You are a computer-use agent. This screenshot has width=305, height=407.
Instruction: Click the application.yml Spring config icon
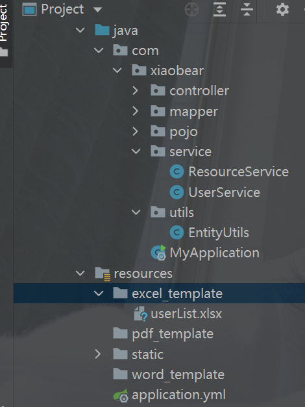pyautogui.click(x=121, y=395)
